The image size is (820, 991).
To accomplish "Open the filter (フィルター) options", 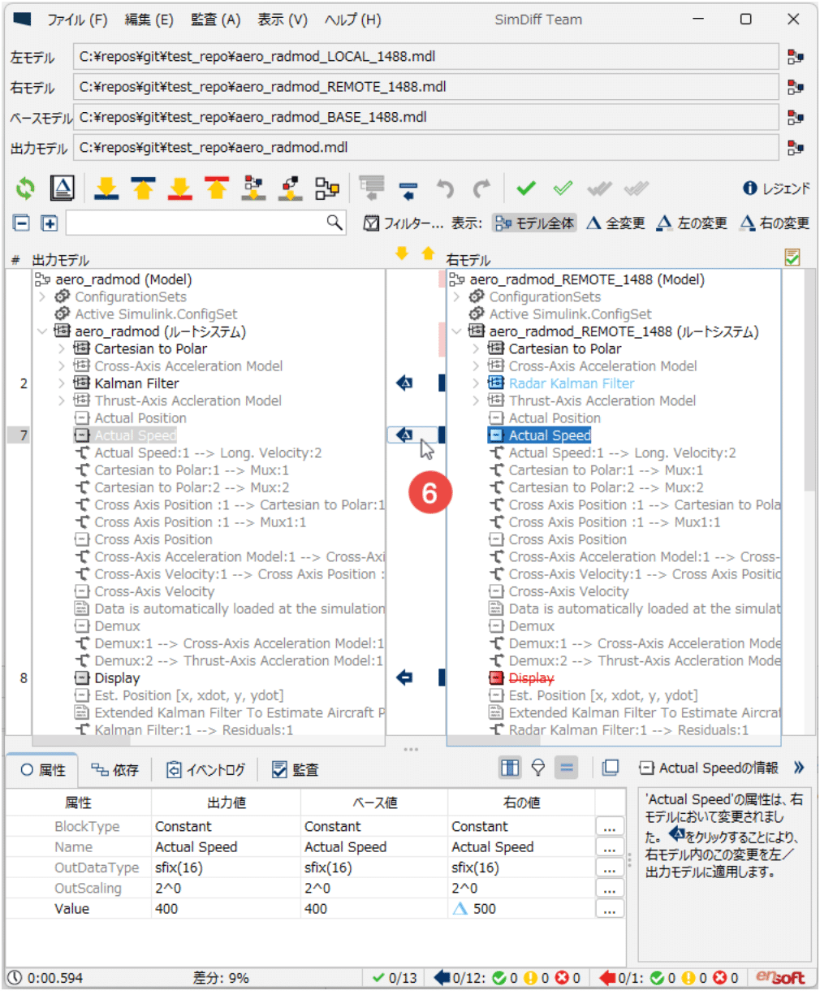I will 404,223.
